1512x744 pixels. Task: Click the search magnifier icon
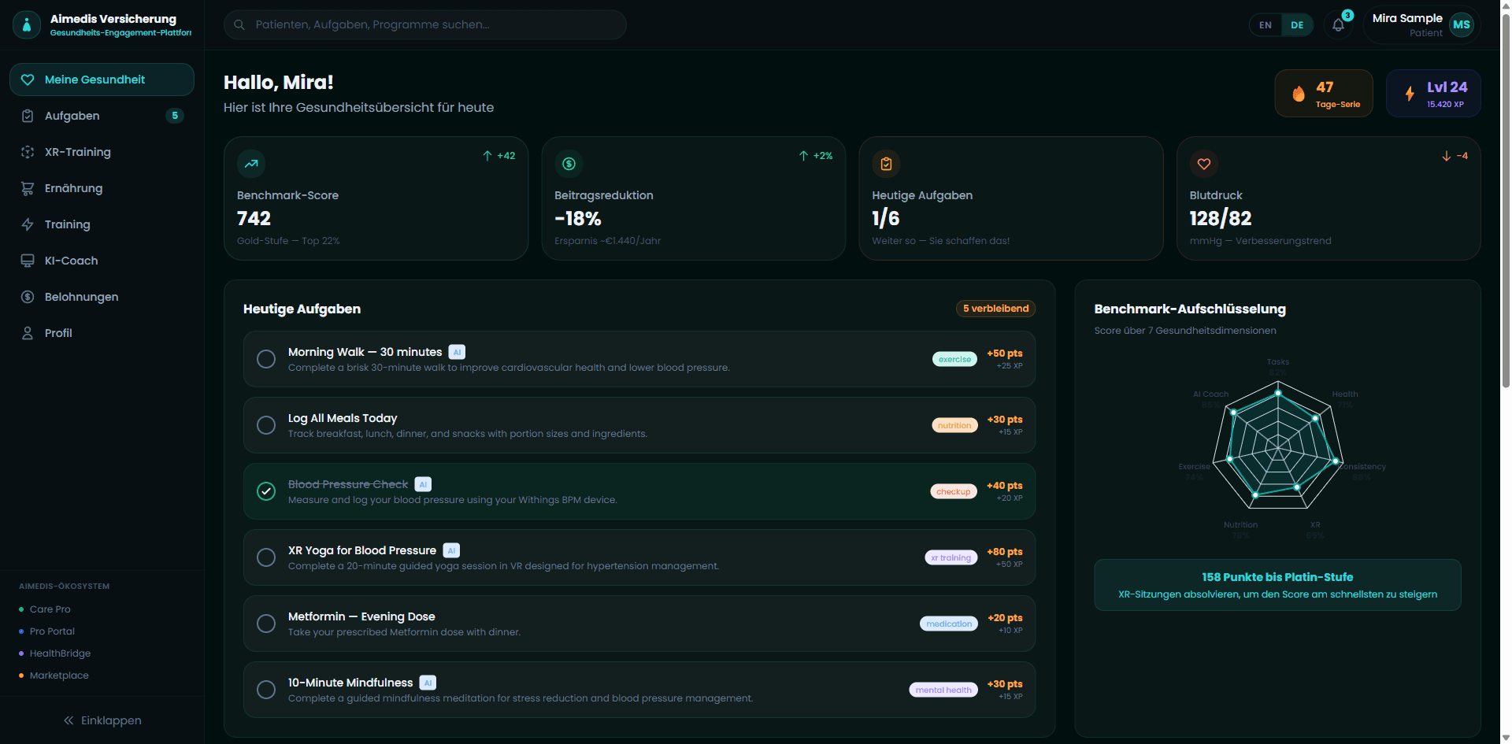239,25
